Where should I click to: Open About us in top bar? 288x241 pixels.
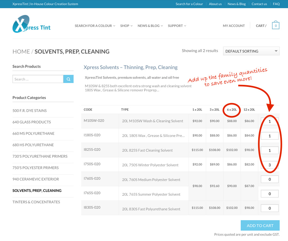[x=215, y=4]
